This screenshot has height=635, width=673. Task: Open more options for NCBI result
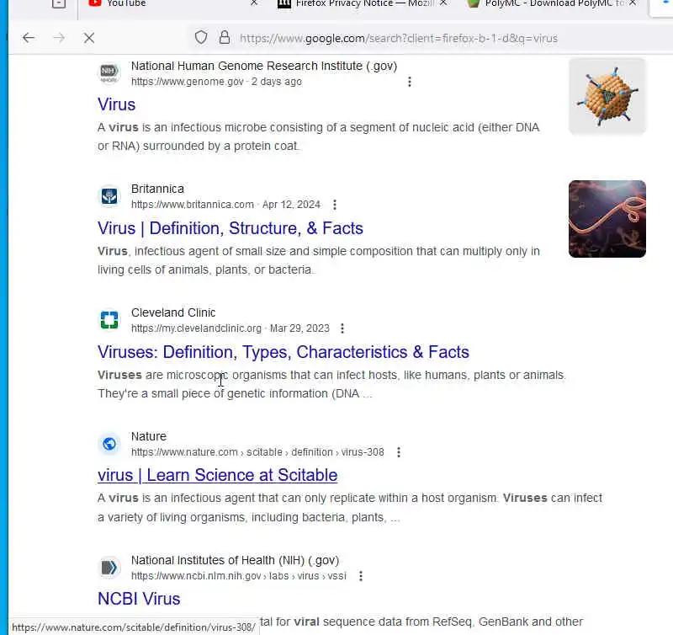pyautogui.click(x=361, y=576)
